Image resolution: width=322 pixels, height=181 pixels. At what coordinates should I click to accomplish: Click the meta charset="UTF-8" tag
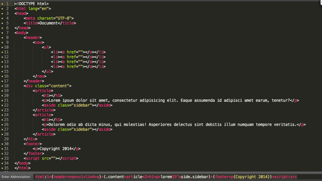(x=49, y=18)
